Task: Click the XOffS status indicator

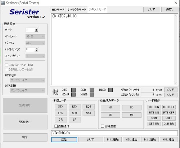Action: point(92,94)
